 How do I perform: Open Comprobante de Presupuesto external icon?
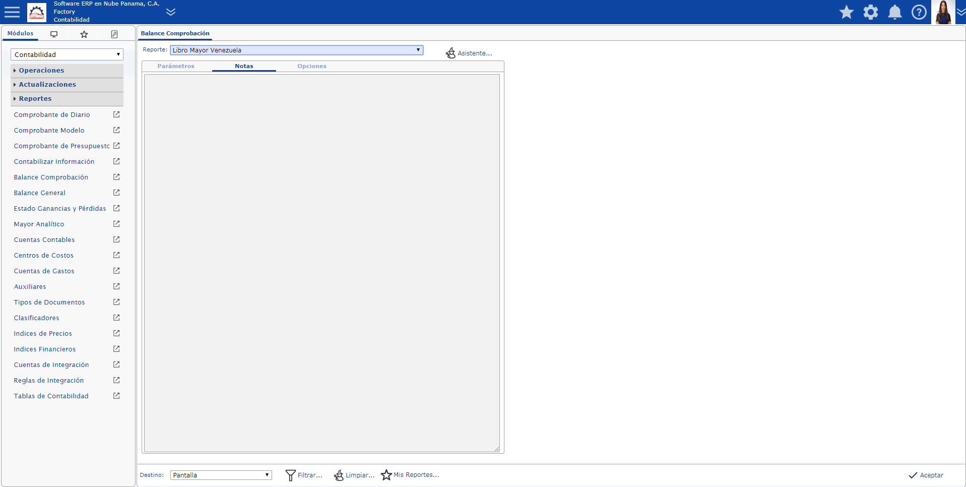click(116, 146)
